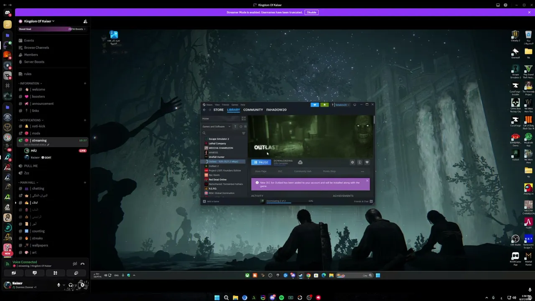Start an activity in Discord voice

(x=55, y=273)
